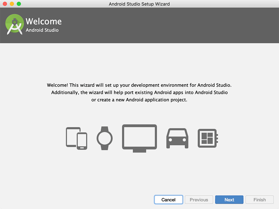Proceed with the Next button
279x209 pixels.
(x=229, y=200)
